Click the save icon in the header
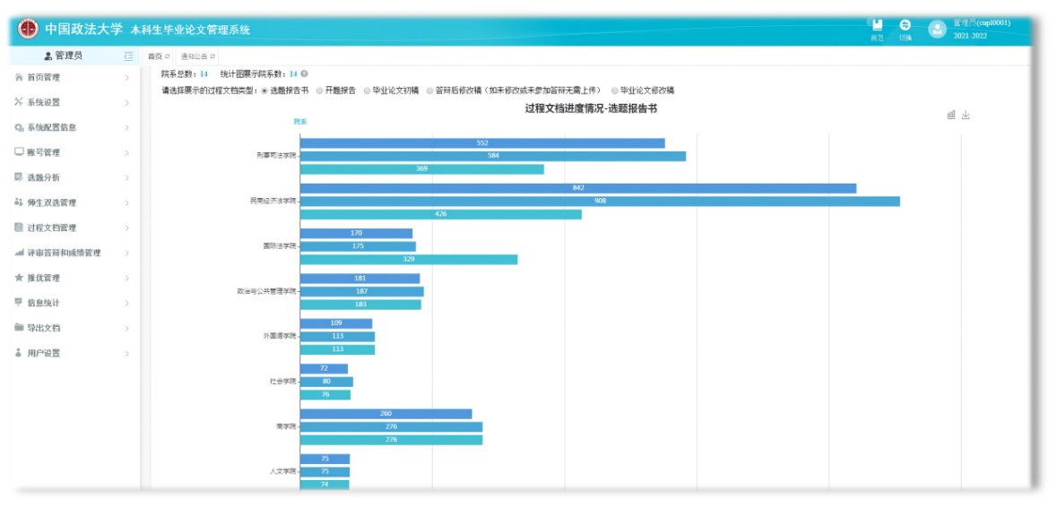Image resolution: width=1057 pixels, height=507 pixels. coord(877,26)
